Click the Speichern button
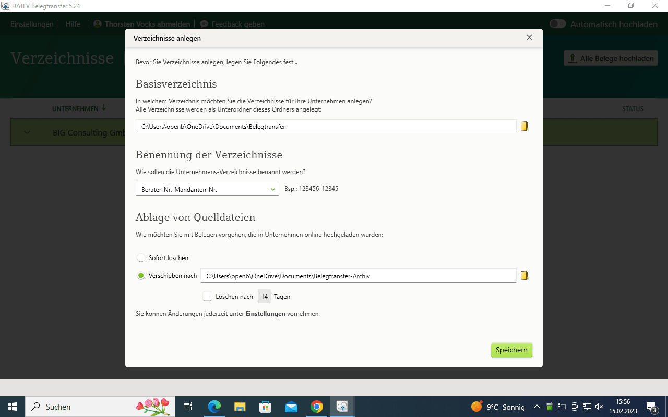 pos(511,350)
